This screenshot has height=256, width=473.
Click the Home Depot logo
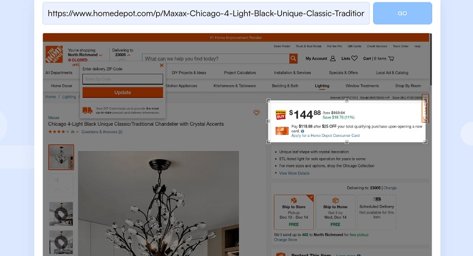pyautogui.click(x=54, y=54)
